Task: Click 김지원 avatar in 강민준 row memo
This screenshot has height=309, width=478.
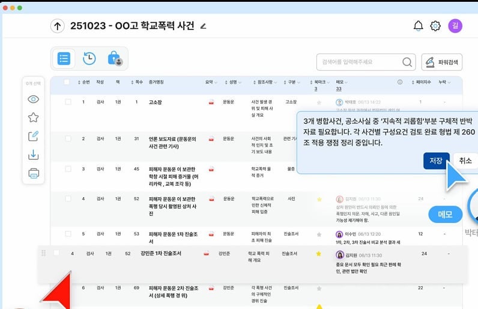Action: click(x=340, y=255)
